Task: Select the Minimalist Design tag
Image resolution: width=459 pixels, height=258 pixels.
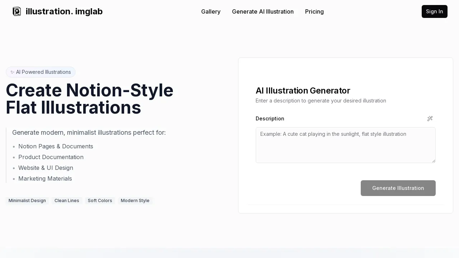Action: pyautogui.click(x=27, y=201)
